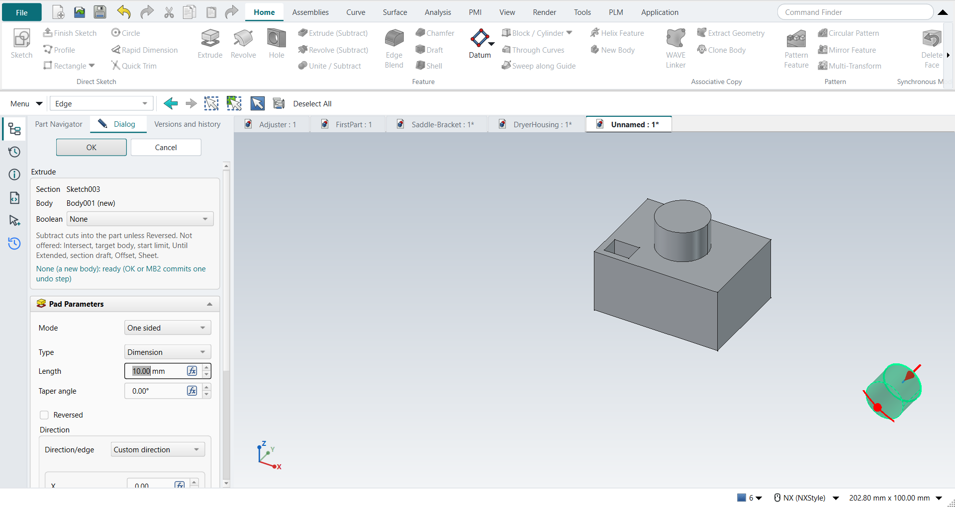Expand the Menu dropdown arrow
This screenshot has height=507, width=955.
coord(39,103)
